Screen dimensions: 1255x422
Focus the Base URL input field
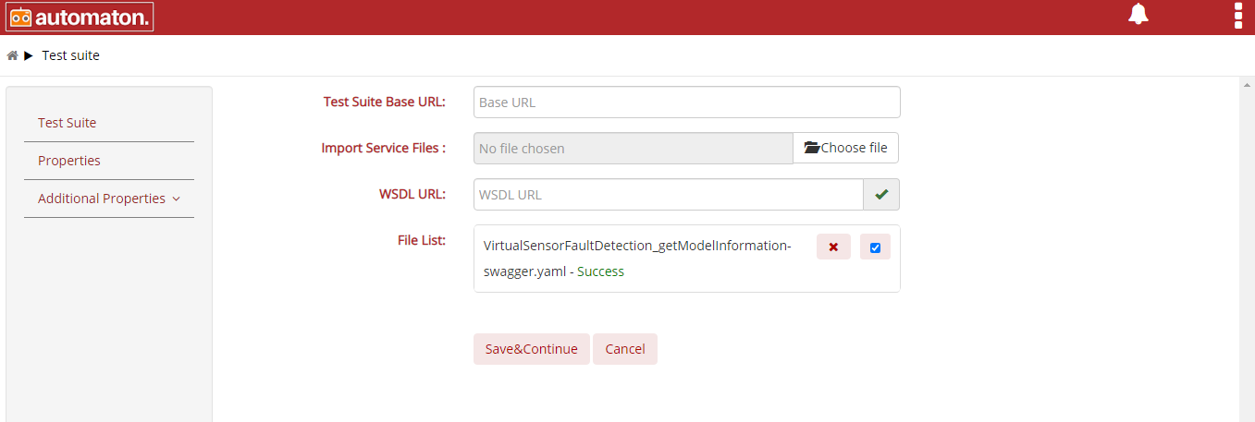686,102
